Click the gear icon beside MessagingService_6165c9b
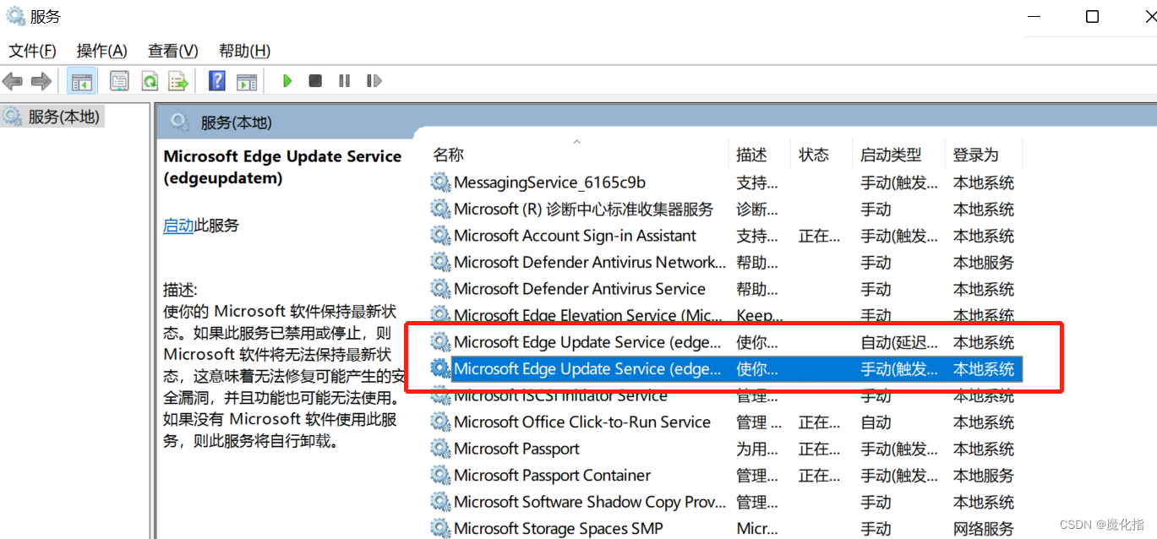The image size is (1157, 539). coord(440,182)
